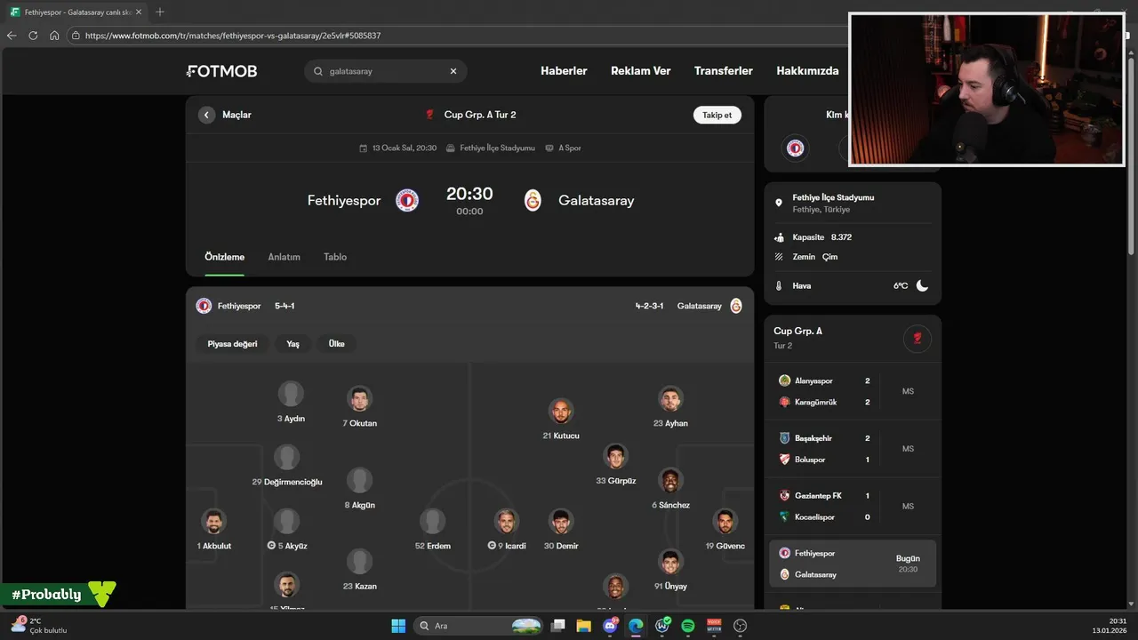Open the Windows Start menu
Screen dimensions: 1138x640
pyautogui.click(x=398, y=626)
